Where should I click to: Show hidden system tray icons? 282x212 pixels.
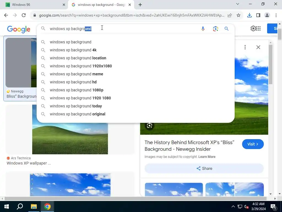pos(233,206)
